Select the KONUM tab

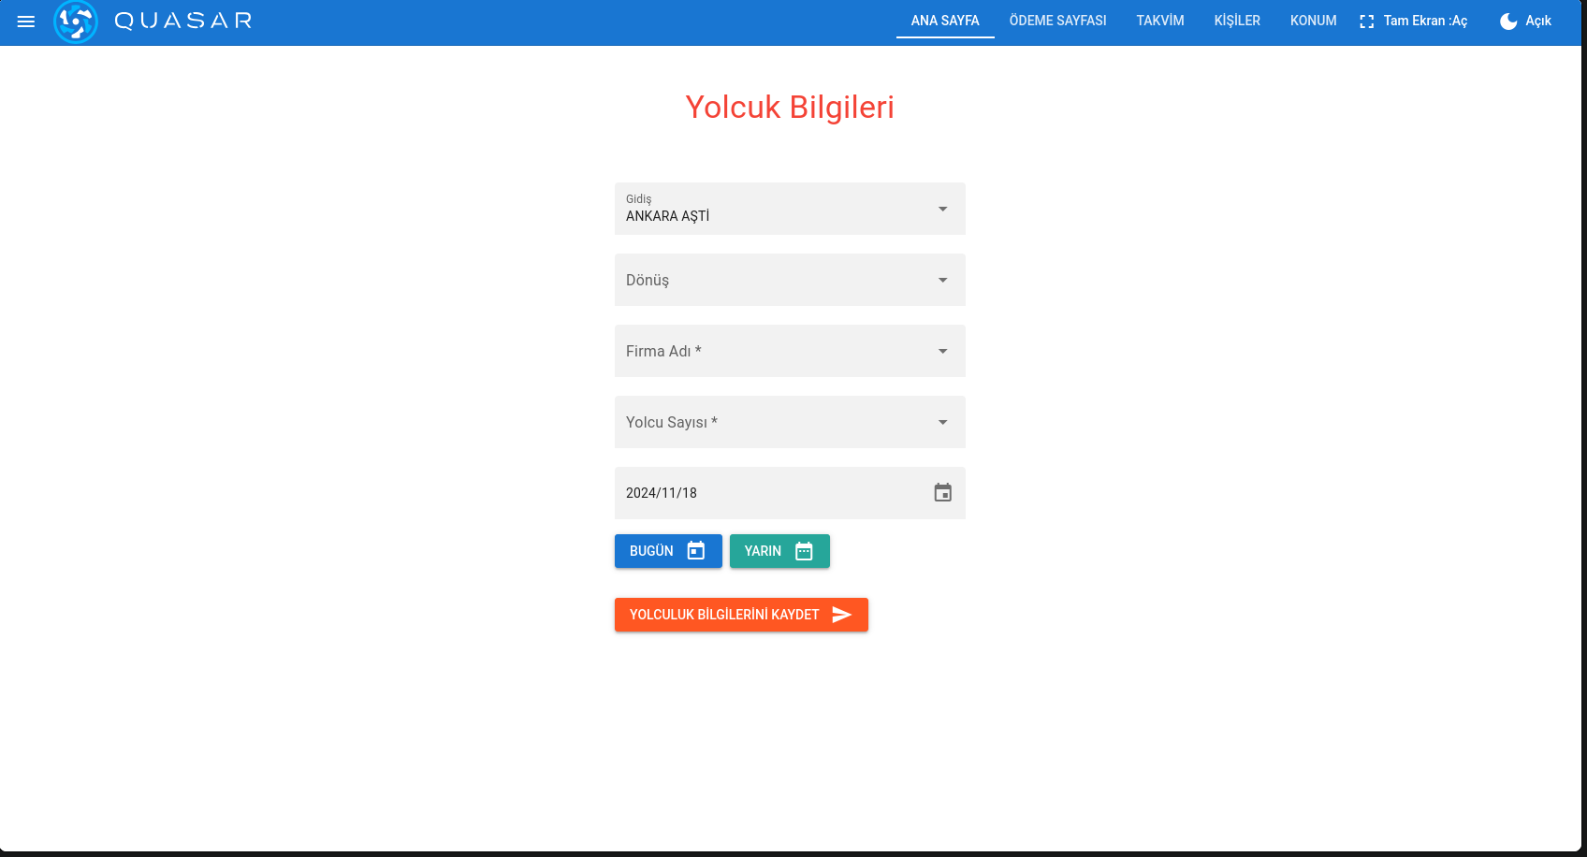tap(1314, 21)
